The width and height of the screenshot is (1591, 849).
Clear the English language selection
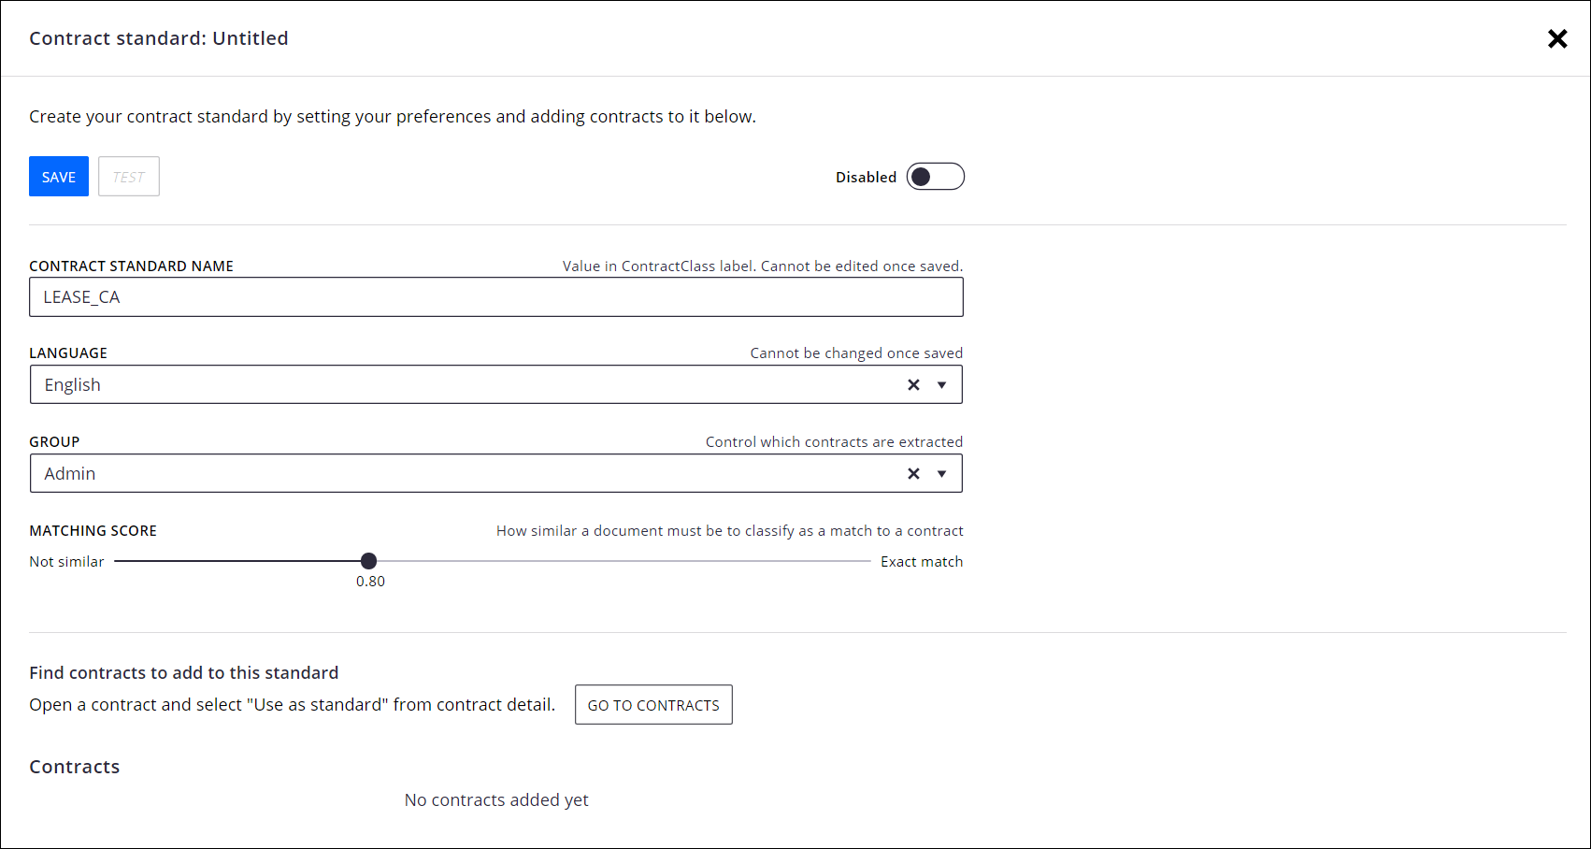[913, 384]
